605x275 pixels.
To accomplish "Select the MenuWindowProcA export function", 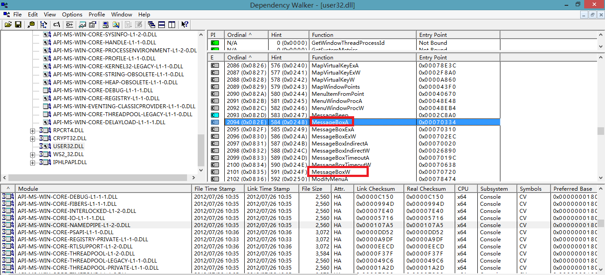I will 337,101.
